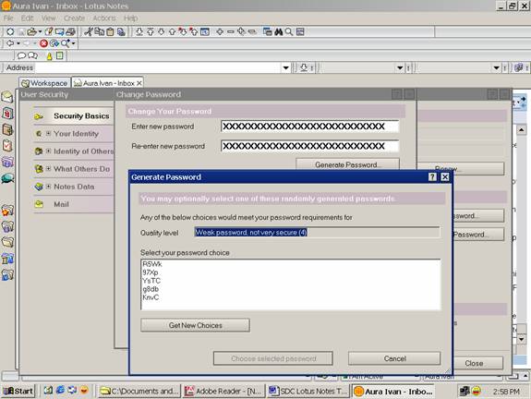Open the Edit menu
This screenshot has height=399, width=531.
pyautogui.click(x=27, y=18)
